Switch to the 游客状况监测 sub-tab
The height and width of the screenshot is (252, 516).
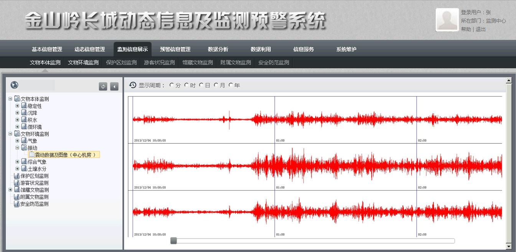[x=159, y=63]
